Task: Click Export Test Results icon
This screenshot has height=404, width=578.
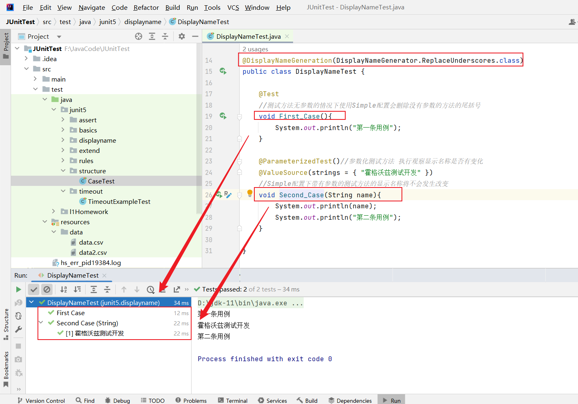Action: (x=176, y=289)
